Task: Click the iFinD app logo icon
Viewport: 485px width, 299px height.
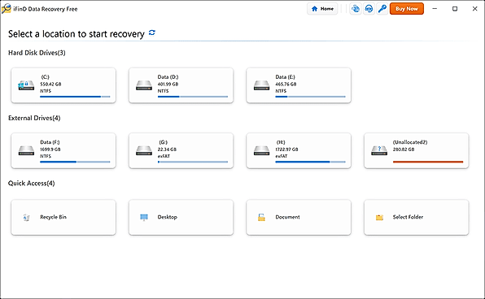Action: click(x=7, y=9)
